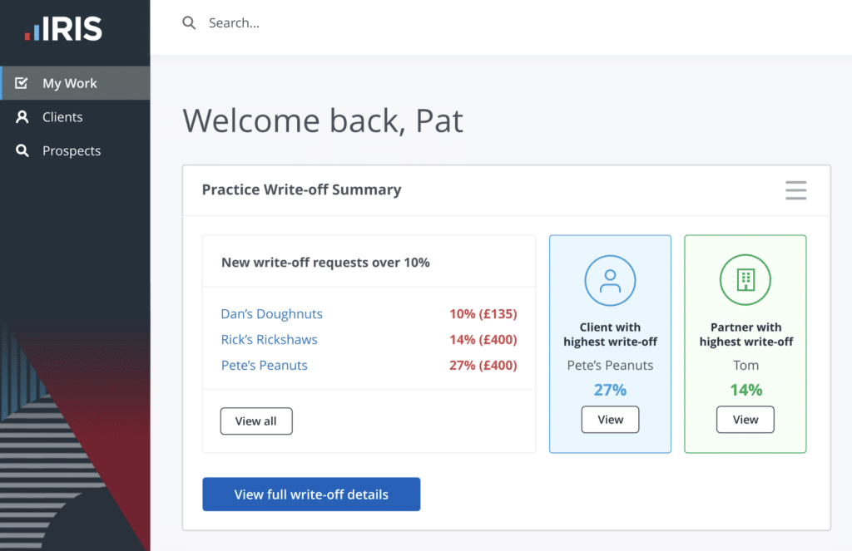
Task: Open Rick's Rickshaws write-off request
Action: pos(270,340)
